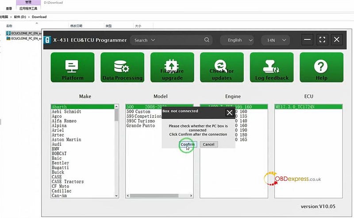Select Alfa Romeo in the Make list
Image resolution: width=354 pixels, height=218 pixels.
(x=83, y=121)
